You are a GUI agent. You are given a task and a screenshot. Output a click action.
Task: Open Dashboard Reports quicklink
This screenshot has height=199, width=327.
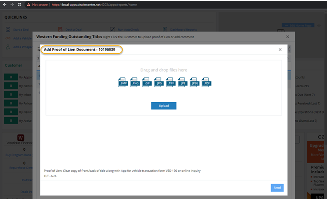click(184, 30)
